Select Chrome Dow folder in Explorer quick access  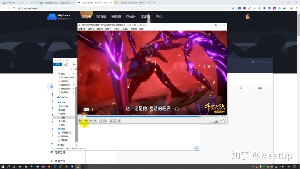(x=66, y=78)
